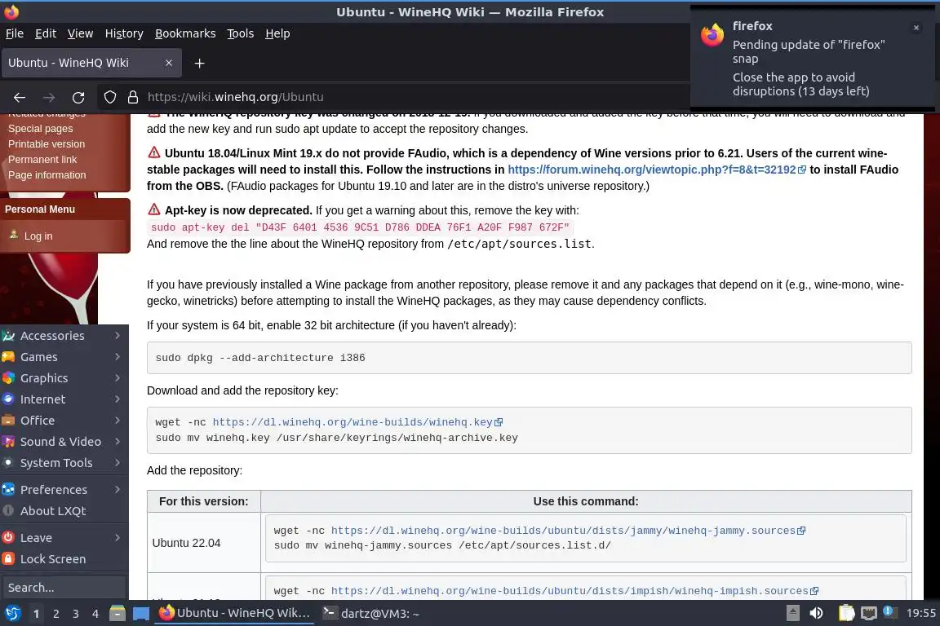Click the Ubuntu 22.04 table cell
The image size is (940, 626).
[204, 543]
